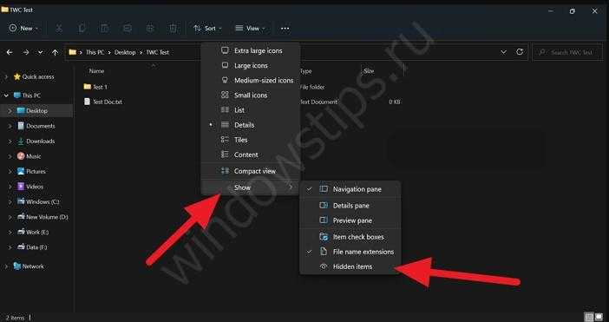The image size is (609, 322).
Task: Toggle Navigation pane visibility
Action: [350, 189]
